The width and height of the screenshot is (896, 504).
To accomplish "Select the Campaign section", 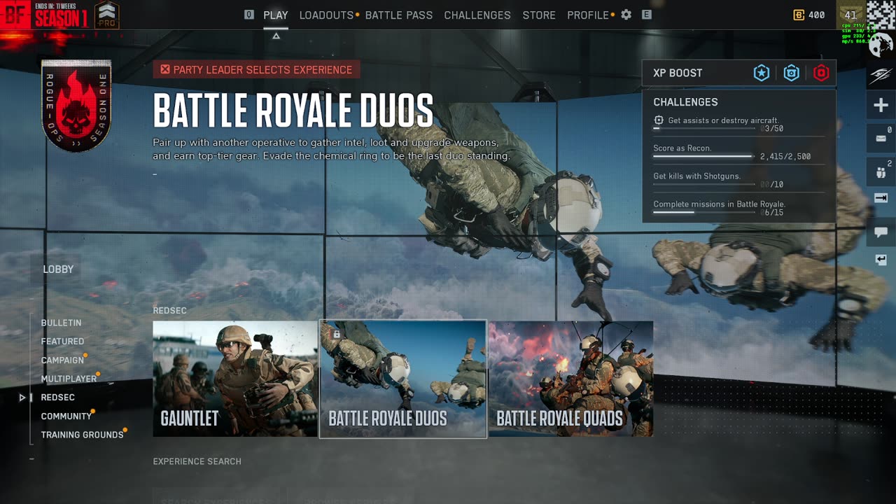I will tap(62, 360).
